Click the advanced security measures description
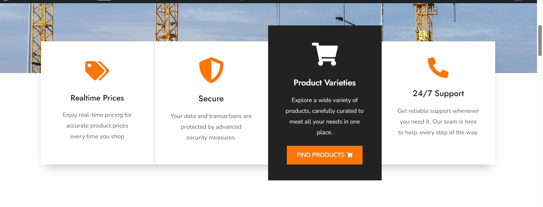This screenshot has height=207, width=543. (x=211, y=127)
